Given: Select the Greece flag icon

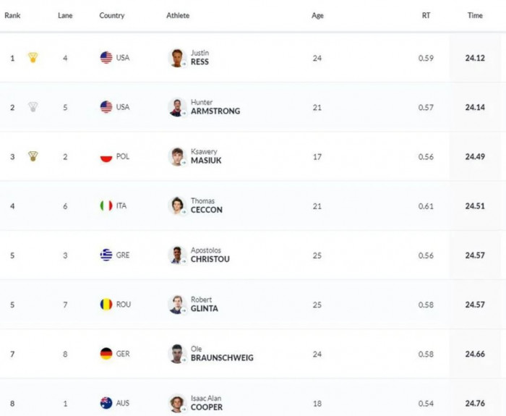Looking at the screenshot, I should [106, 255].
